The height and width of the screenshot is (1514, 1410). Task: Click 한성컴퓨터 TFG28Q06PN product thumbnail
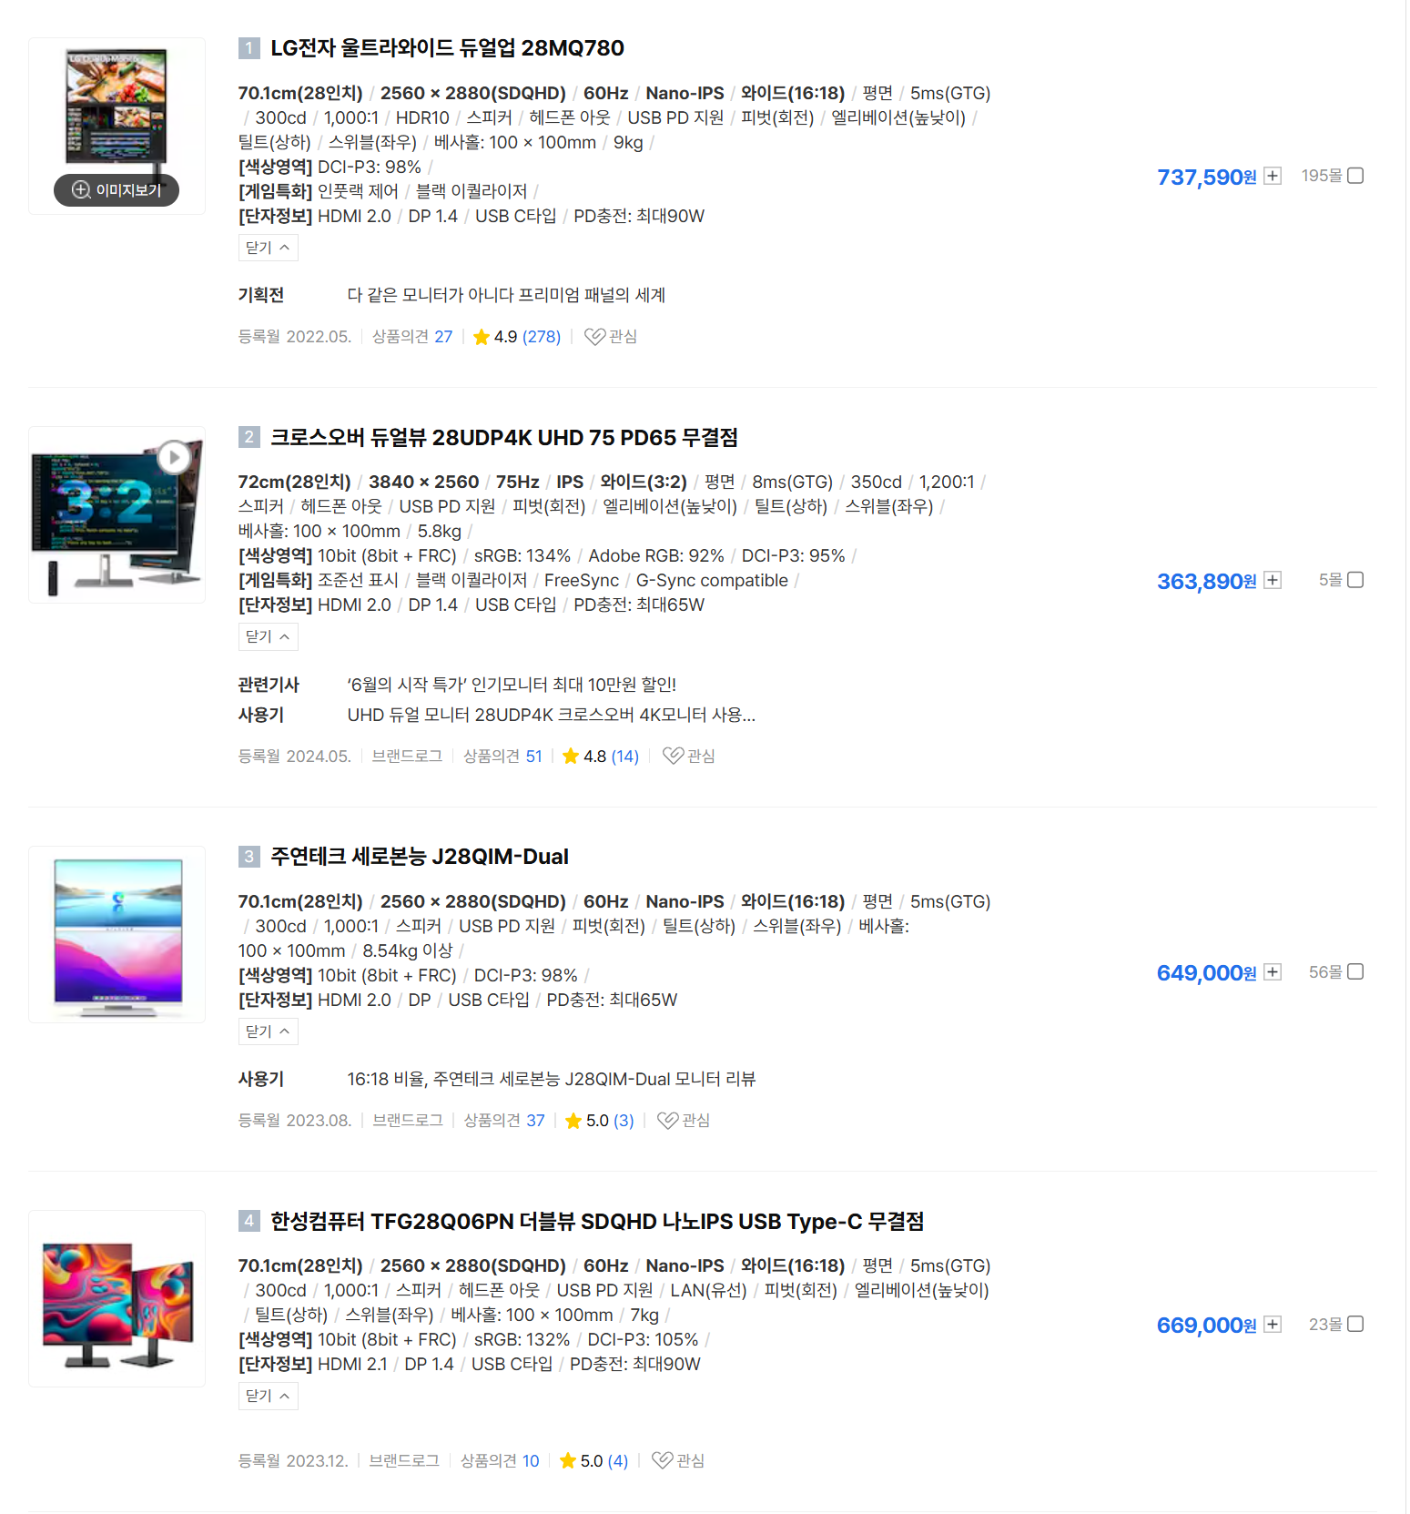pos(117,1299)
